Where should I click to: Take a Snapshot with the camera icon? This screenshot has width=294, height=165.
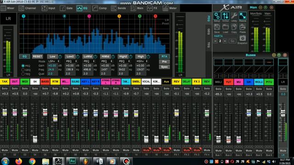tap(243, 38)
